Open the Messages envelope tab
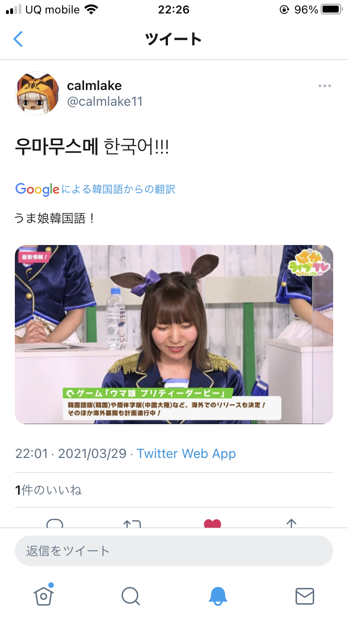This screenshot has width=348, height=619. pos(305,596)
